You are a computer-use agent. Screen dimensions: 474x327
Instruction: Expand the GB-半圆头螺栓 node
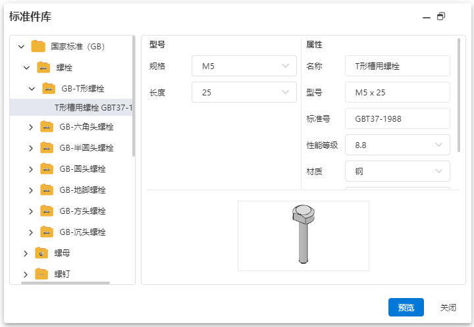coord(30,148)
